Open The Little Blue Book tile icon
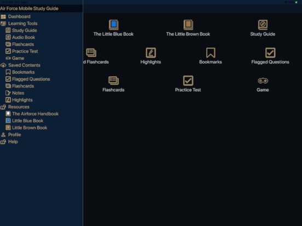This screenshot has width=302, height=226. [x=113, y=25]
